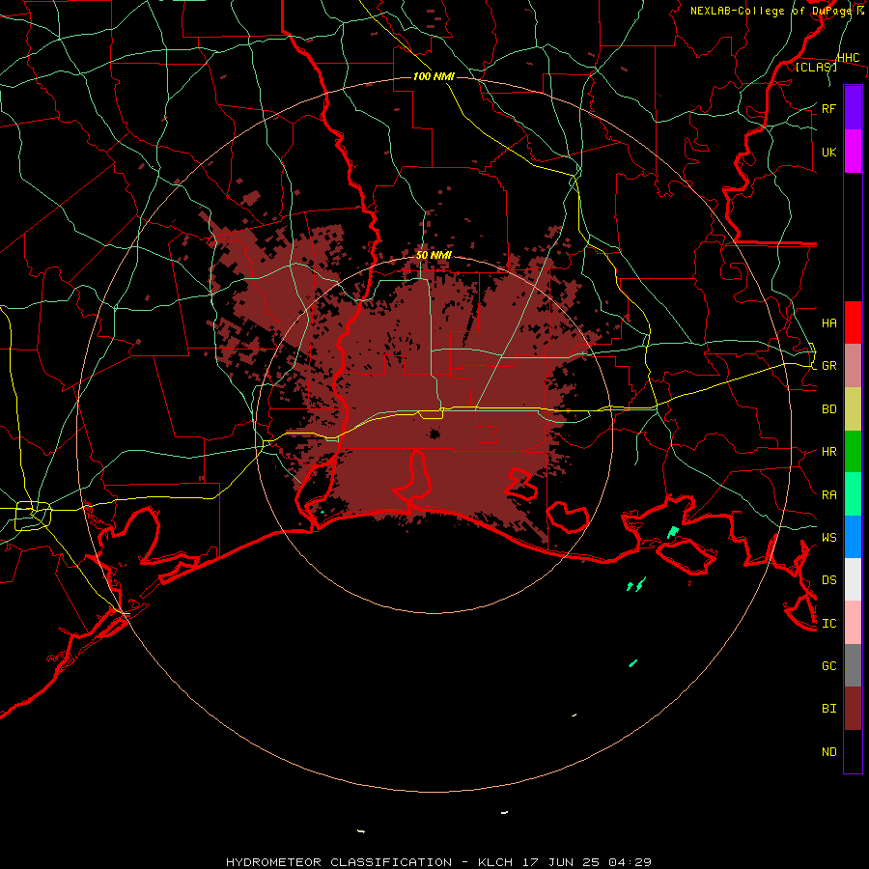Click the DS legend label
Screen dimensions: 869x869
pos(828,580)
